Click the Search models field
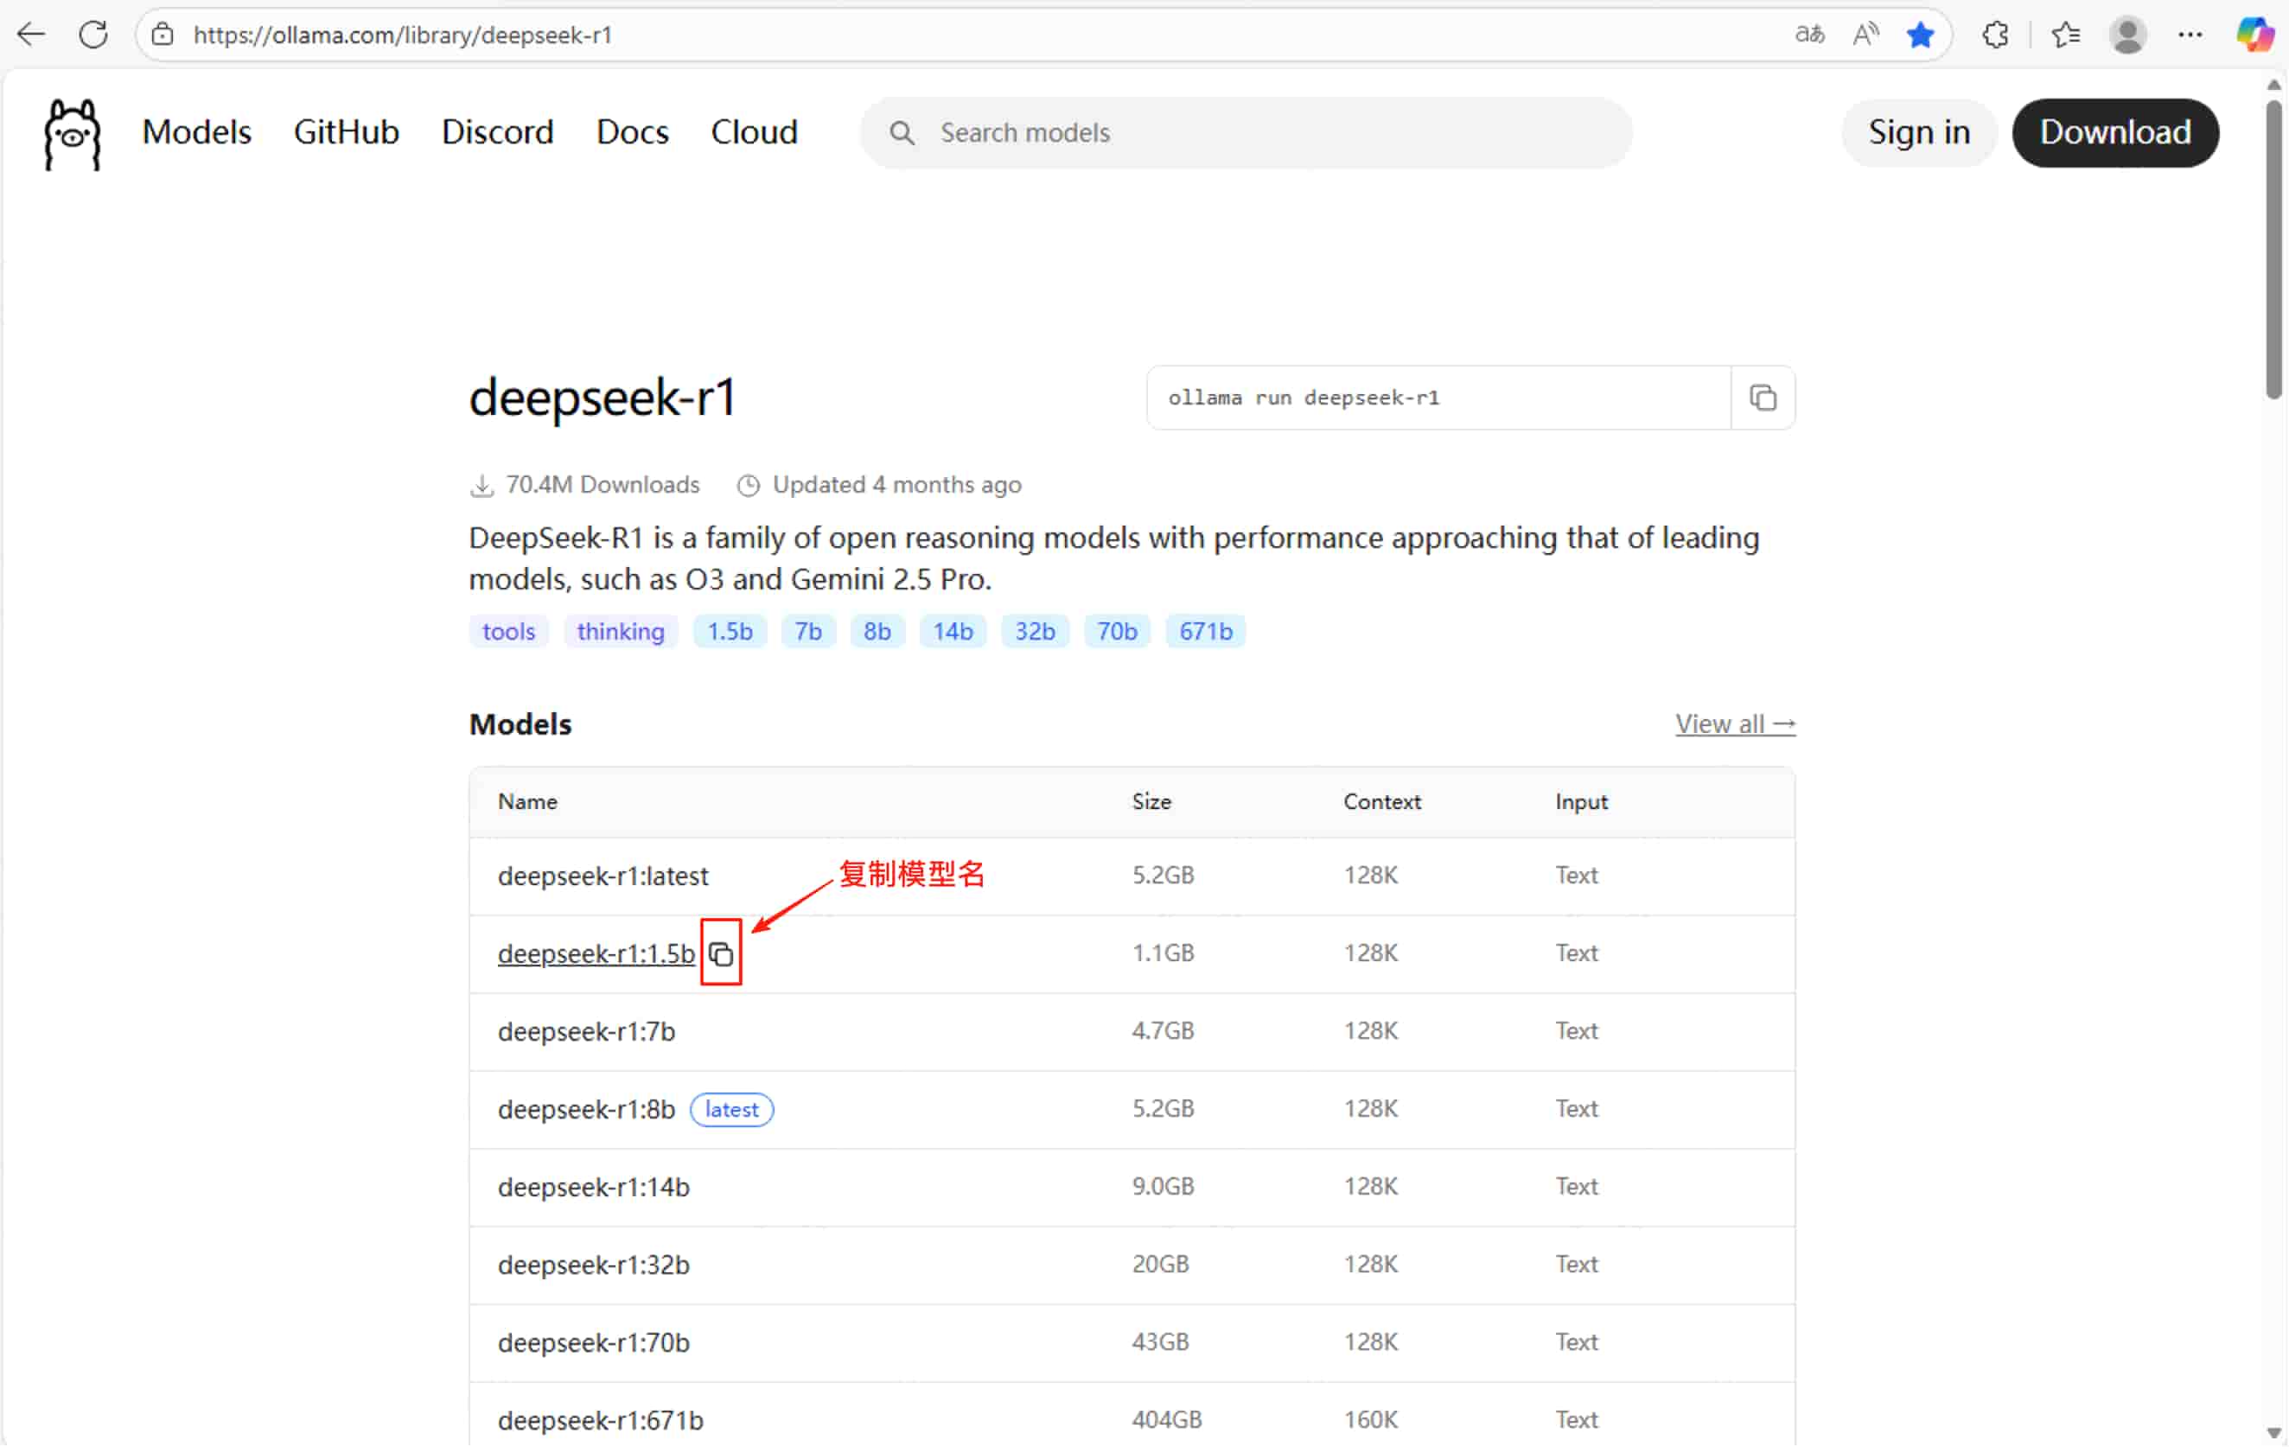The height and width of the screenshot is (1447, 2289). [x=1246, y=132]
